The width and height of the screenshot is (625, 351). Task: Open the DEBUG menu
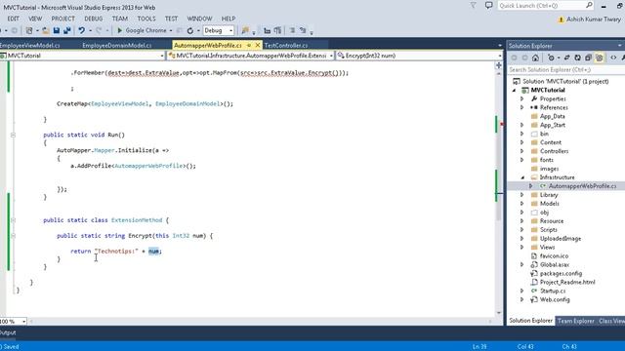94,19
